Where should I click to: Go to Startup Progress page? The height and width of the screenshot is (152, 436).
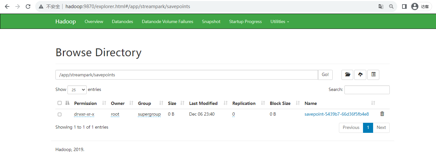pos(245,21)
